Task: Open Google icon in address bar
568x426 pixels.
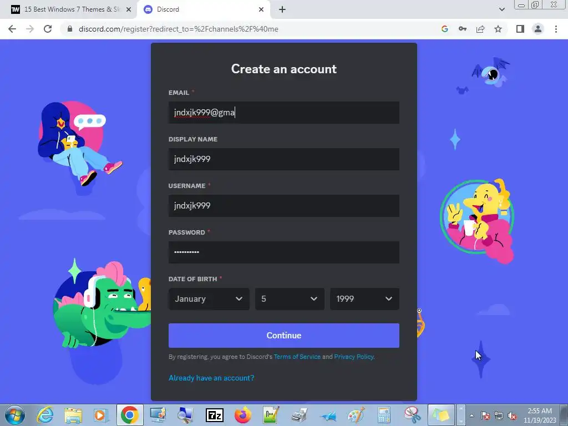Action: click(445, 29)
